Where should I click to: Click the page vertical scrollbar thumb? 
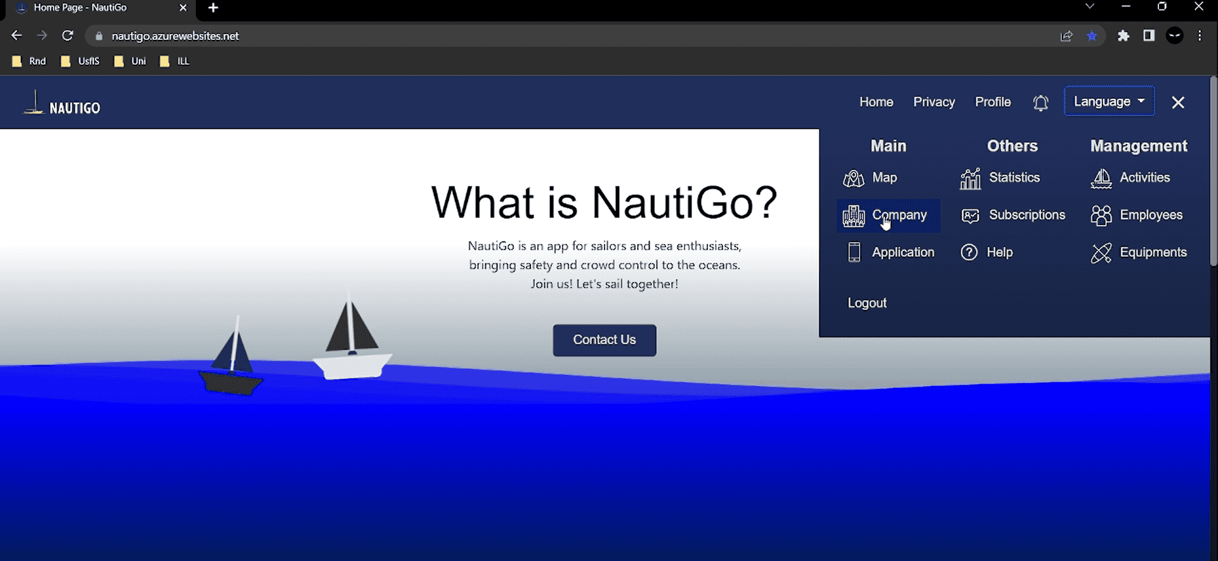tap(1214, 171)
